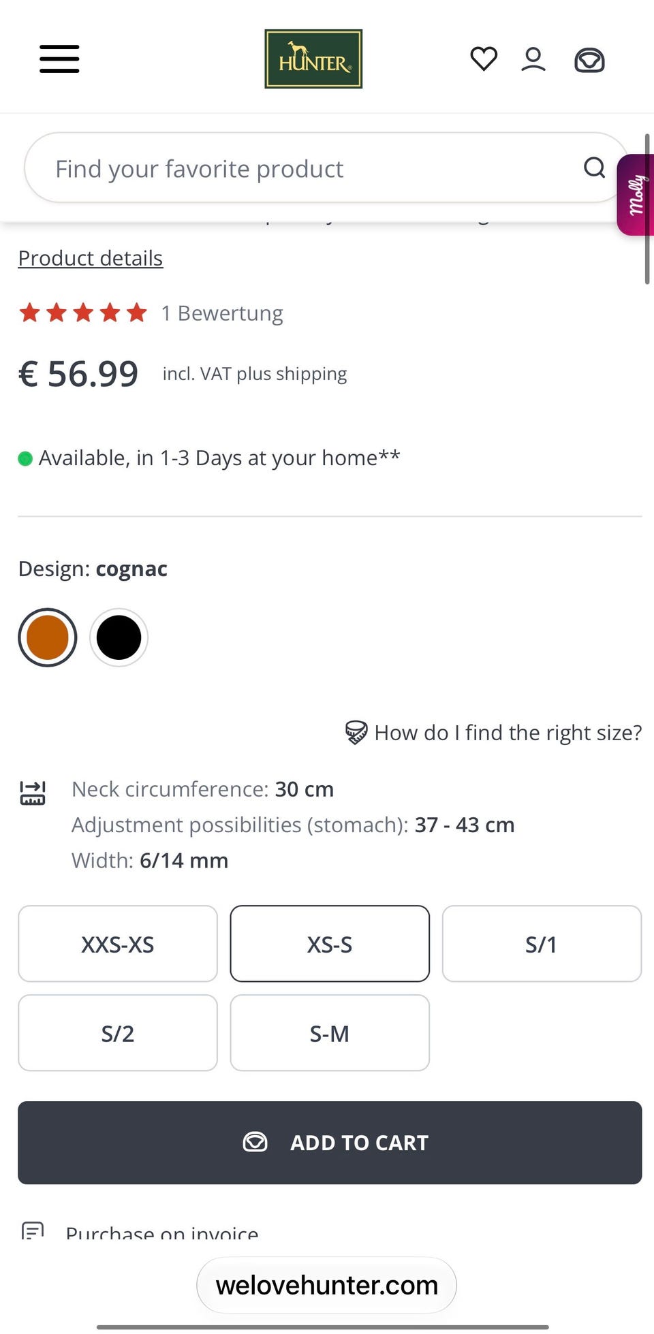Go to homepage via Hunter logo

313,59
